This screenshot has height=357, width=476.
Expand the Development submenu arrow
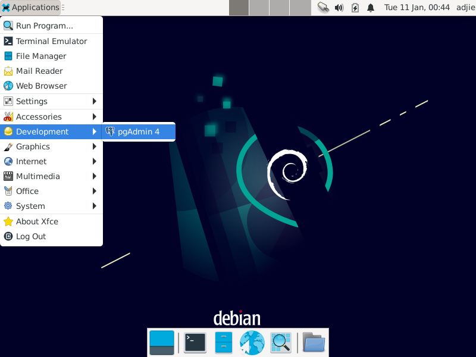tap(95, 131)
